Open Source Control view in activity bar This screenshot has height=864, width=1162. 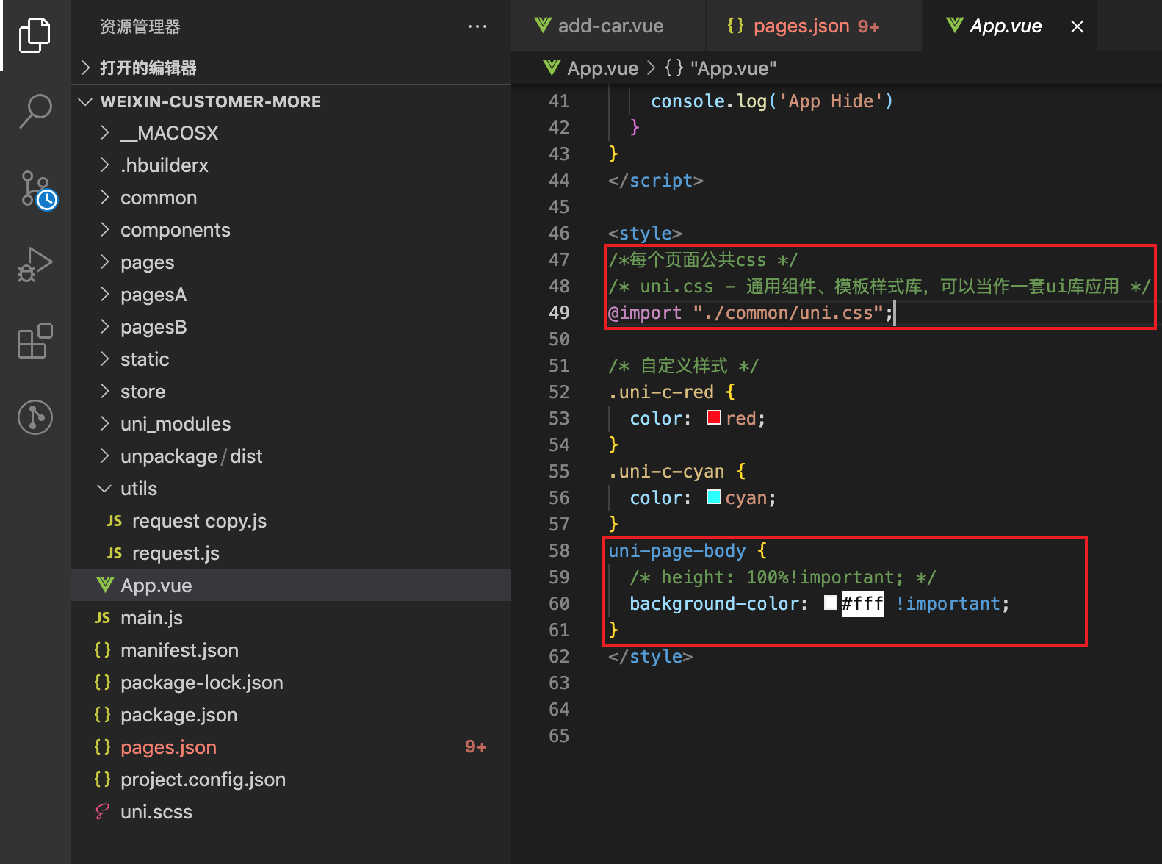(38, 190)
